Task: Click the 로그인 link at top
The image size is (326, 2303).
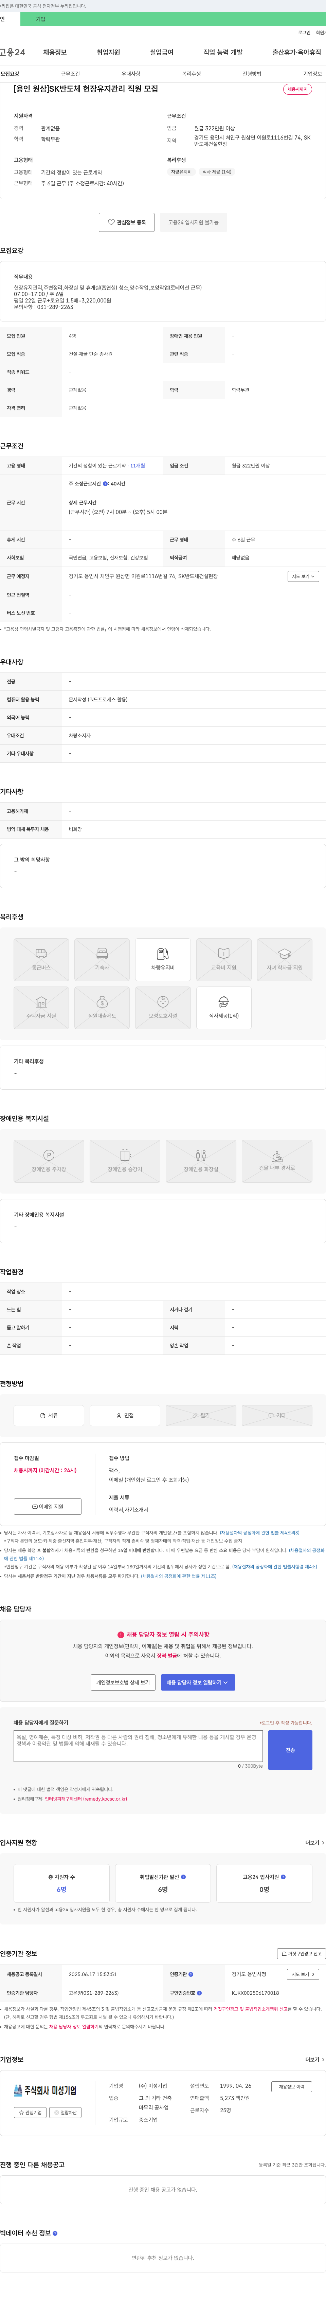Action: point(305,33)
